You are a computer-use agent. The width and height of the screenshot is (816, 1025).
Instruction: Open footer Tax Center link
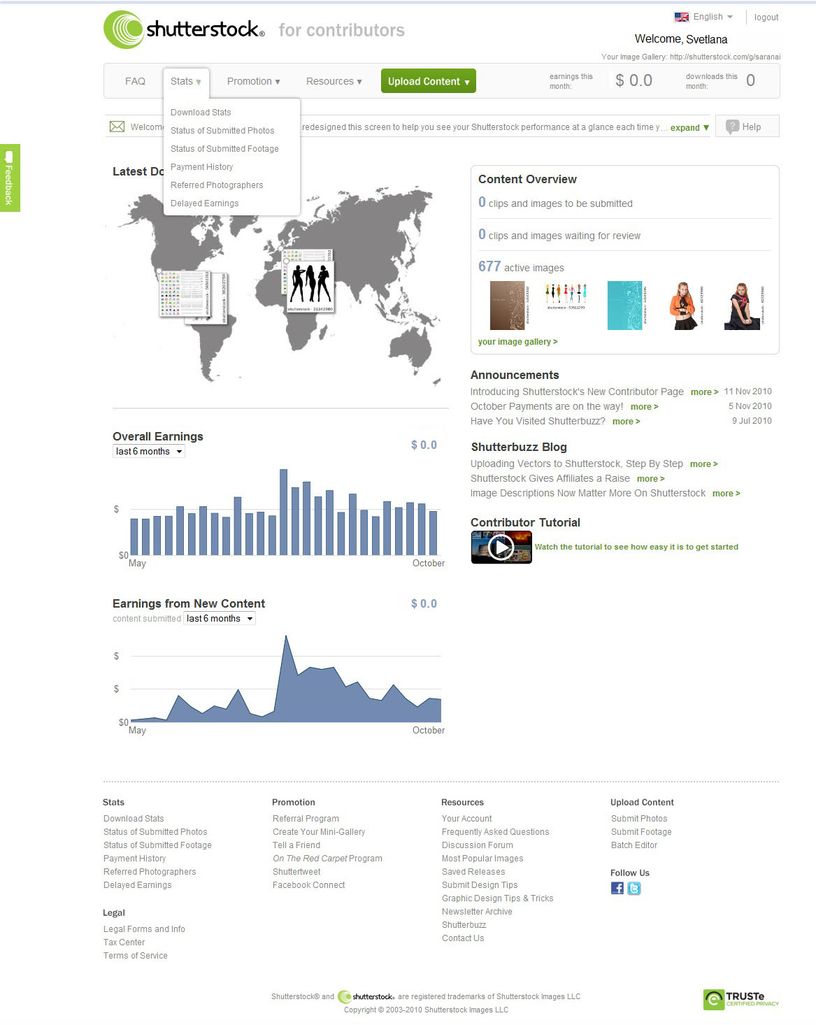124,942
